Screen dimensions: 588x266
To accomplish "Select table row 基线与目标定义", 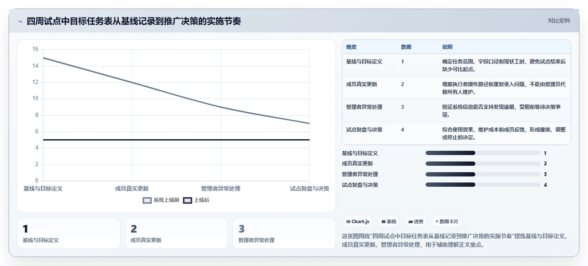I will [x=456, y=65].
